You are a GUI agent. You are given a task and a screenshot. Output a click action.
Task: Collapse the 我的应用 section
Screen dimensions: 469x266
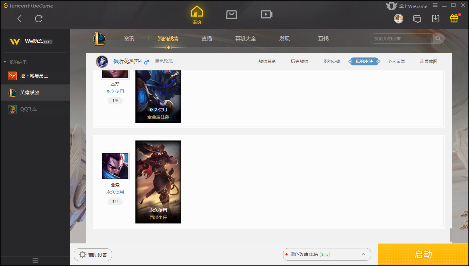pos(5,62)
